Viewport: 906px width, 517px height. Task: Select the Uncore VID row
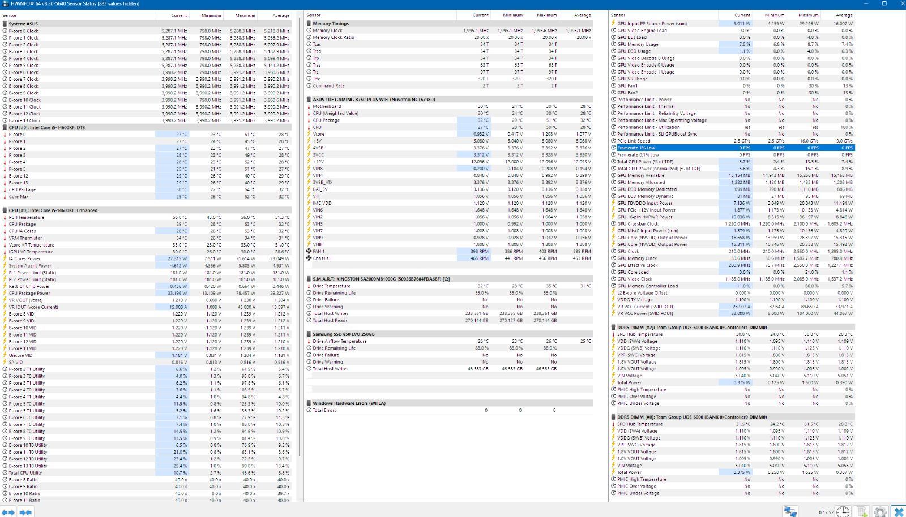pos(147,355)
